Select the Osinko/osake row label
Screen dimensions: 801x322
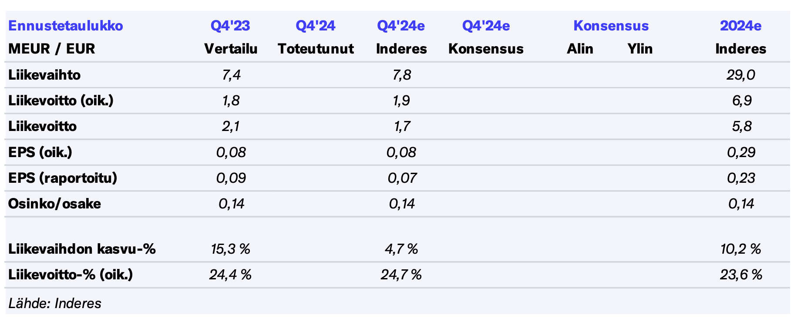pos(55,204)
